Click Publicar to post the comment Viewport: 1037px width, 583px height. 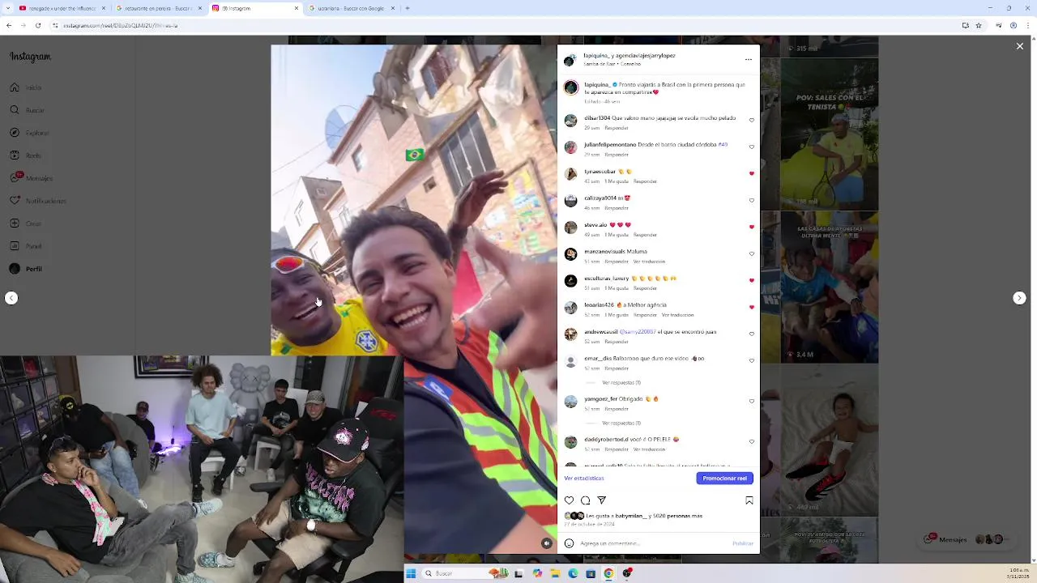(x=743, y=543)
